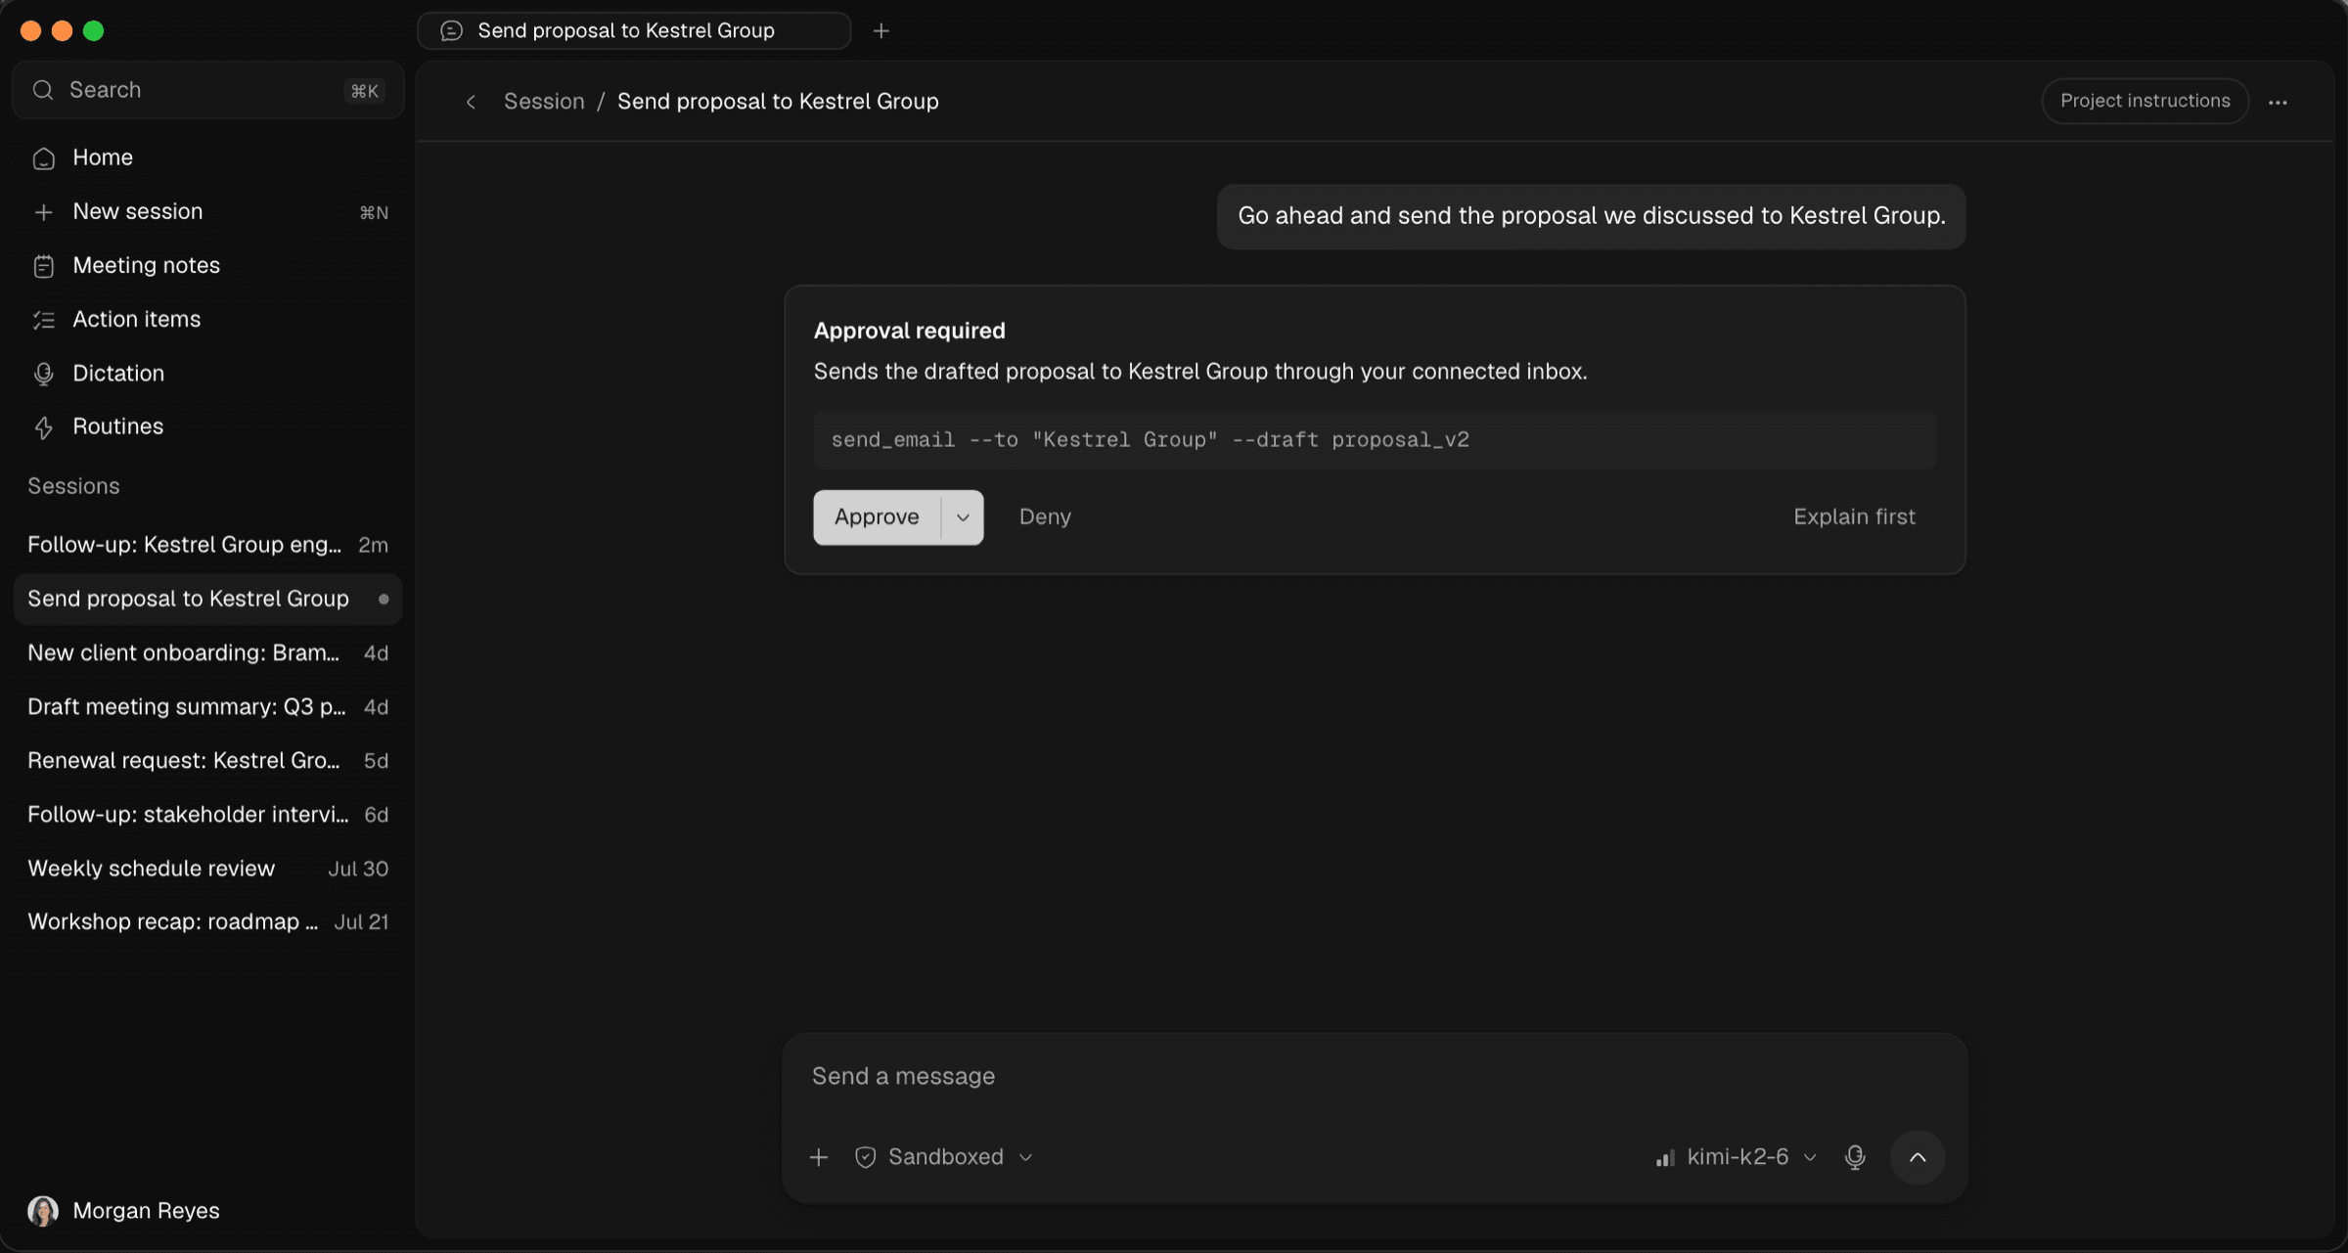2348x1253 pixels.
Task: Open Renewal request: Kestrel session
Action: pos(207,760)
